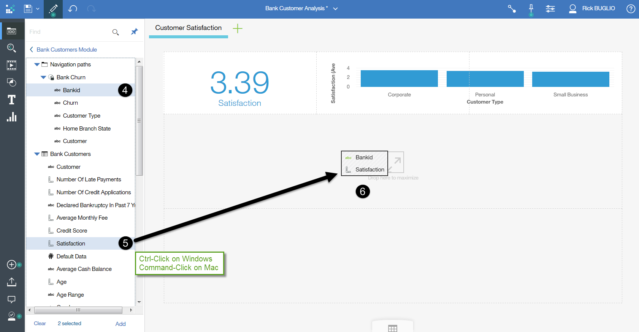This screenshot has width=639, height=332.
Task: Switch to Customer Satisfaction tab
Action: (x=189, y=28)
